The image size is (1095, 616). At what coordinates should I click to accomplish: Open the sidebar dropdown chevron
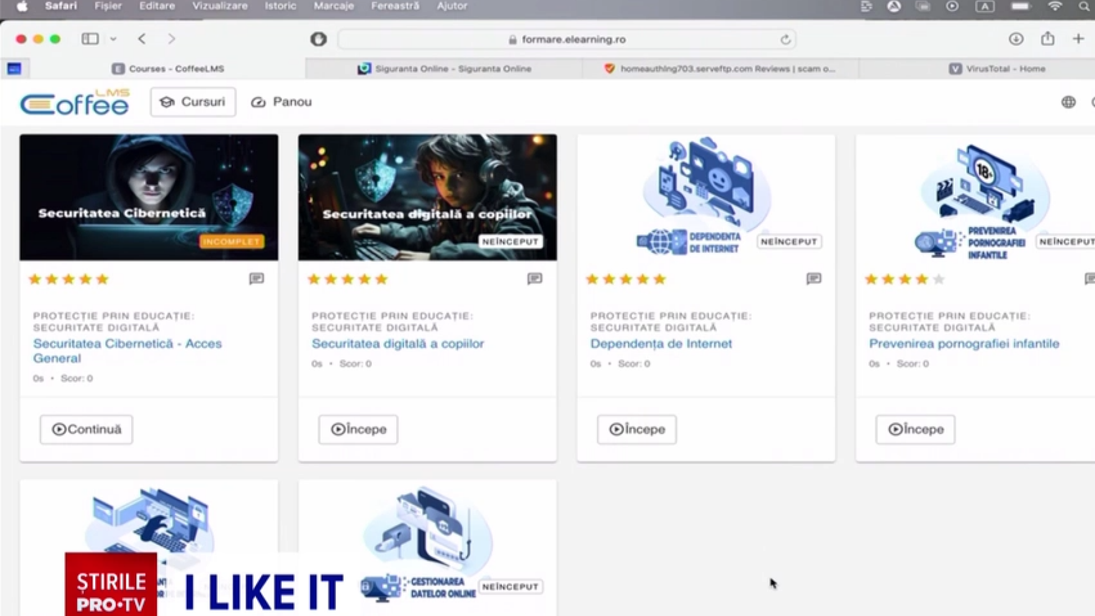pyautogui.click(x=113, y=39)
